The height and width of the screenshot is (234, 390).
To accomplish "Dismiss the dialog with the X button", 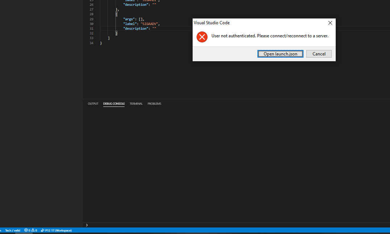I will click(330, 22).
